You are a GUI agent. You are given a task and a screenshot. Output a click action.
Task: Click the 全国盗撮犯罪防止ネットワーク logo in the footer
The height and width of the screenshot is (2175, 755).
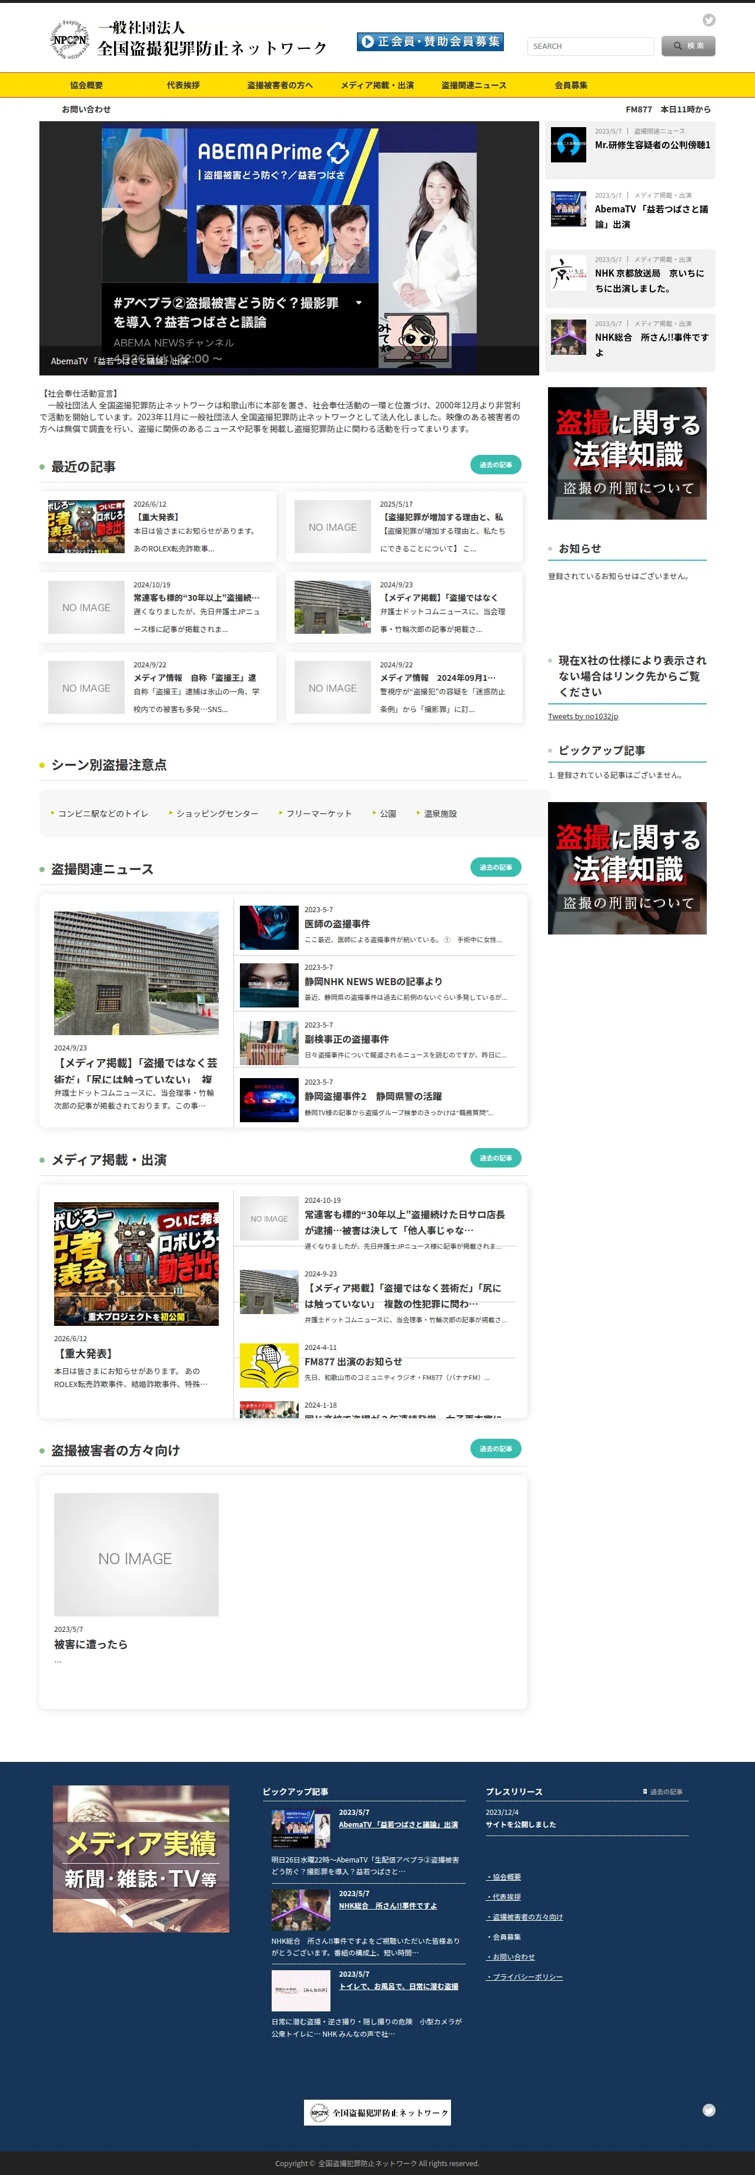pos(377,2113)
